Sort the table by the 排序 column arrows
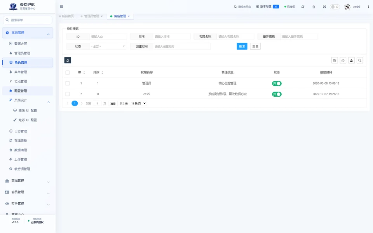This screenshot has width=373, height=233. (x=102, y=73)
